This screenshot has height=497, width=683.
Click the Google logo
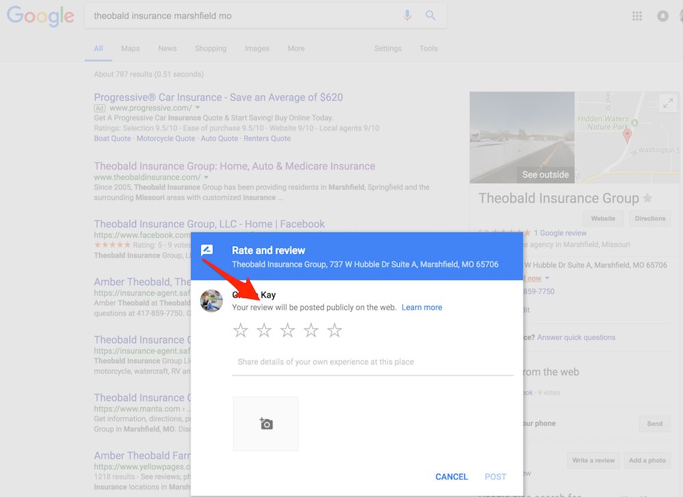pos(40,16)
